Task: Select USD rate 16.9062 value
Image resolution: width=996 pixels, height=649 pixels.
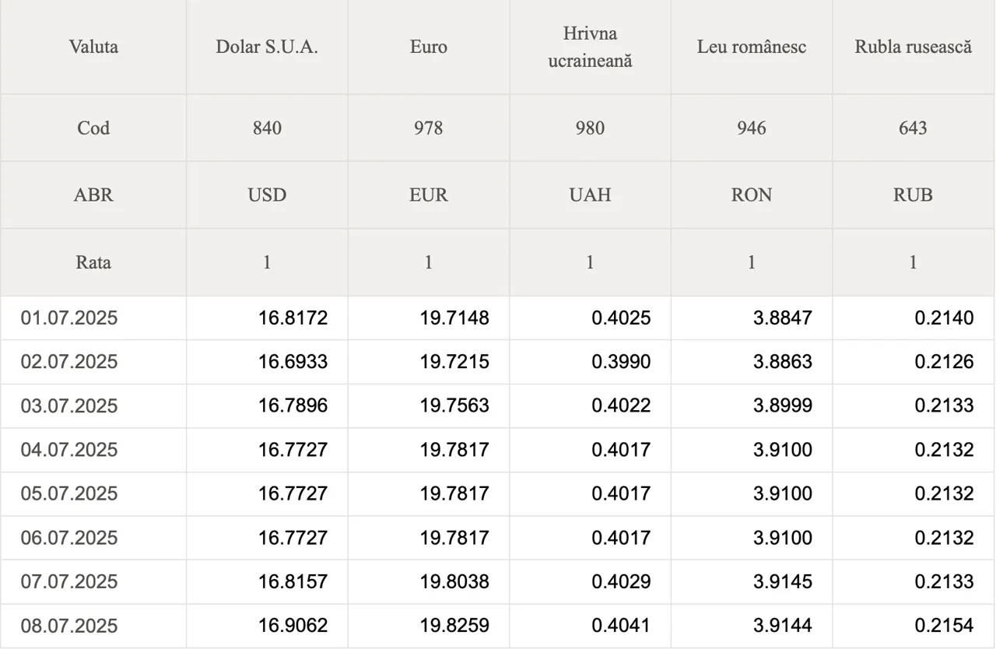Action: click(x=293, y=626)
